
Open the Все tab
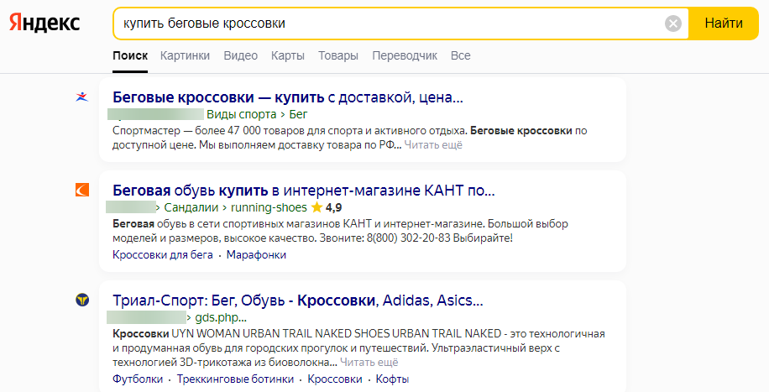point(461,56)
